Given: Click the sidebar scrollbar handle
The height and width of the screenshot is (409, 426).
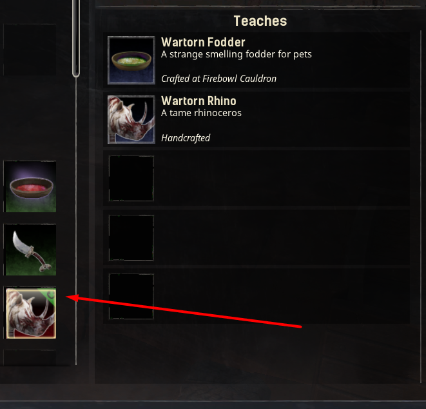Looking at the screenshot, I should pos(76,38).
